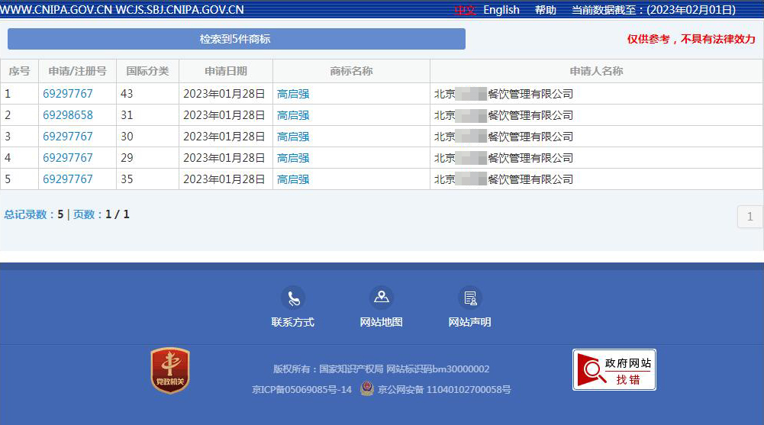
Task: Open registration number 69297767 in row 3
Action: pyautogui.click(x=68, y=137)
